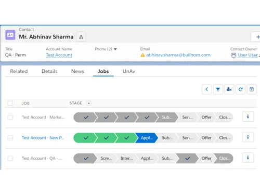Toggle the select-all checkbox in JOB header
260x195 pixels.
(10, 103)
